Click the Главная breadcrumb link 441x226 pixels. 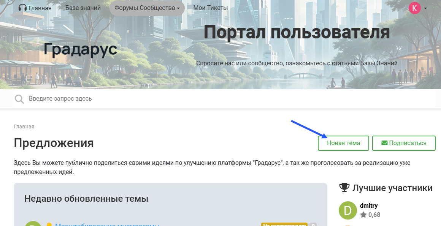[24, 127]
